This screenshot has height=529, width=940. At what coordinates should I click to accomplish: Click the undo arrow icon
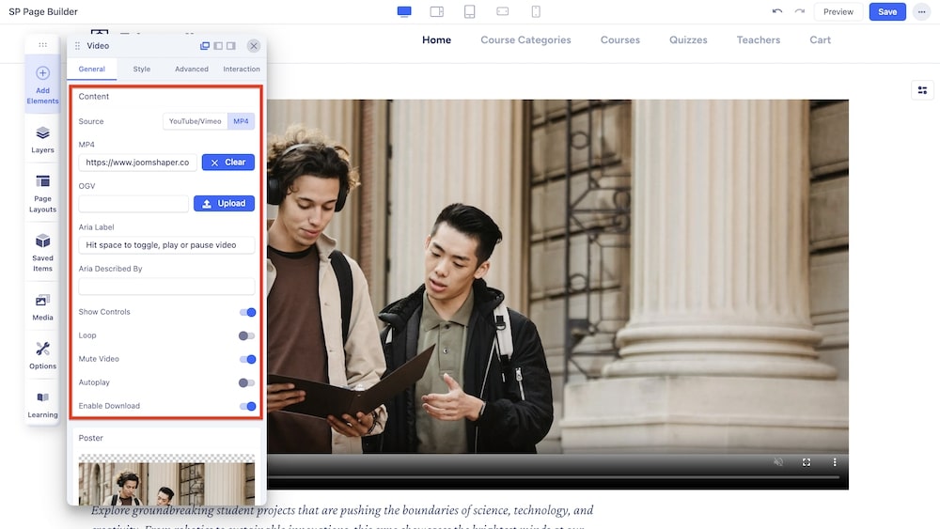click(776, 11)
